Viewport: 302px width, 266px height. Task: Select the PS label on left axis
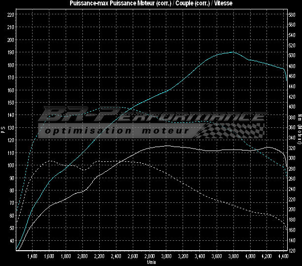(x=3, y=130)
